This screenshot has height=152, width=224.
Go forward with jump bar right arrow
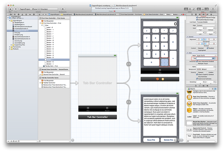click(x=46, y=14)
